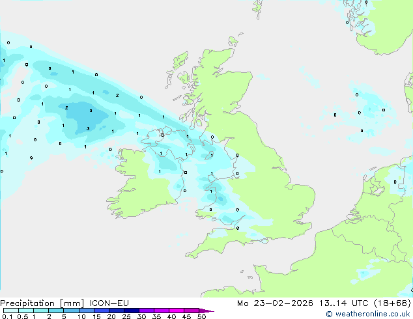Viewport: 413px width, 319px height.
Task: Click the 0.1–0.5 mm lightest legend swatch
Action: [11, 311]
